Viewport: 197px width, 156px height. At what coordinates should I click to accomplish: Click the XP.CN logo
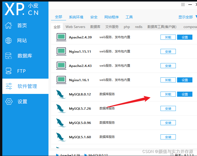(x=22, y=9)
